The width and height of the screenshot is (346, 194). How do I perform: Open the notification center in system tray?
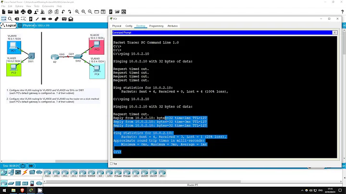[x=340, y=190]
